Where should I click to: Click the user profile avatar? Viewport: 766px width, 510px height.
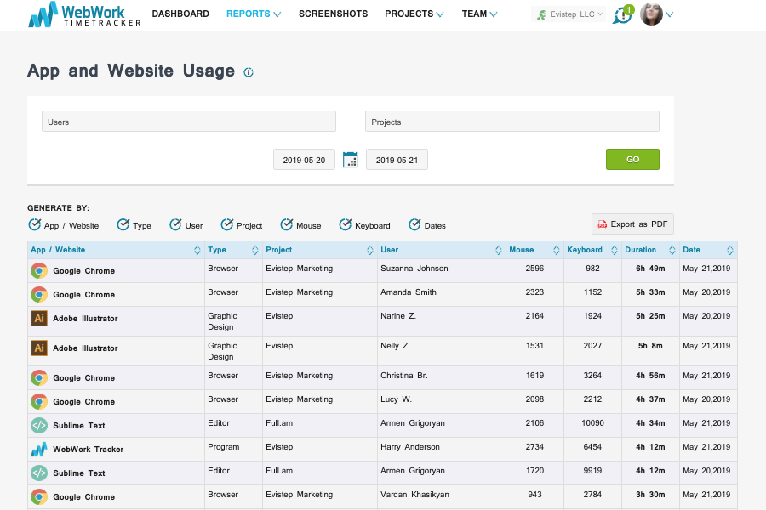[651, 14]
